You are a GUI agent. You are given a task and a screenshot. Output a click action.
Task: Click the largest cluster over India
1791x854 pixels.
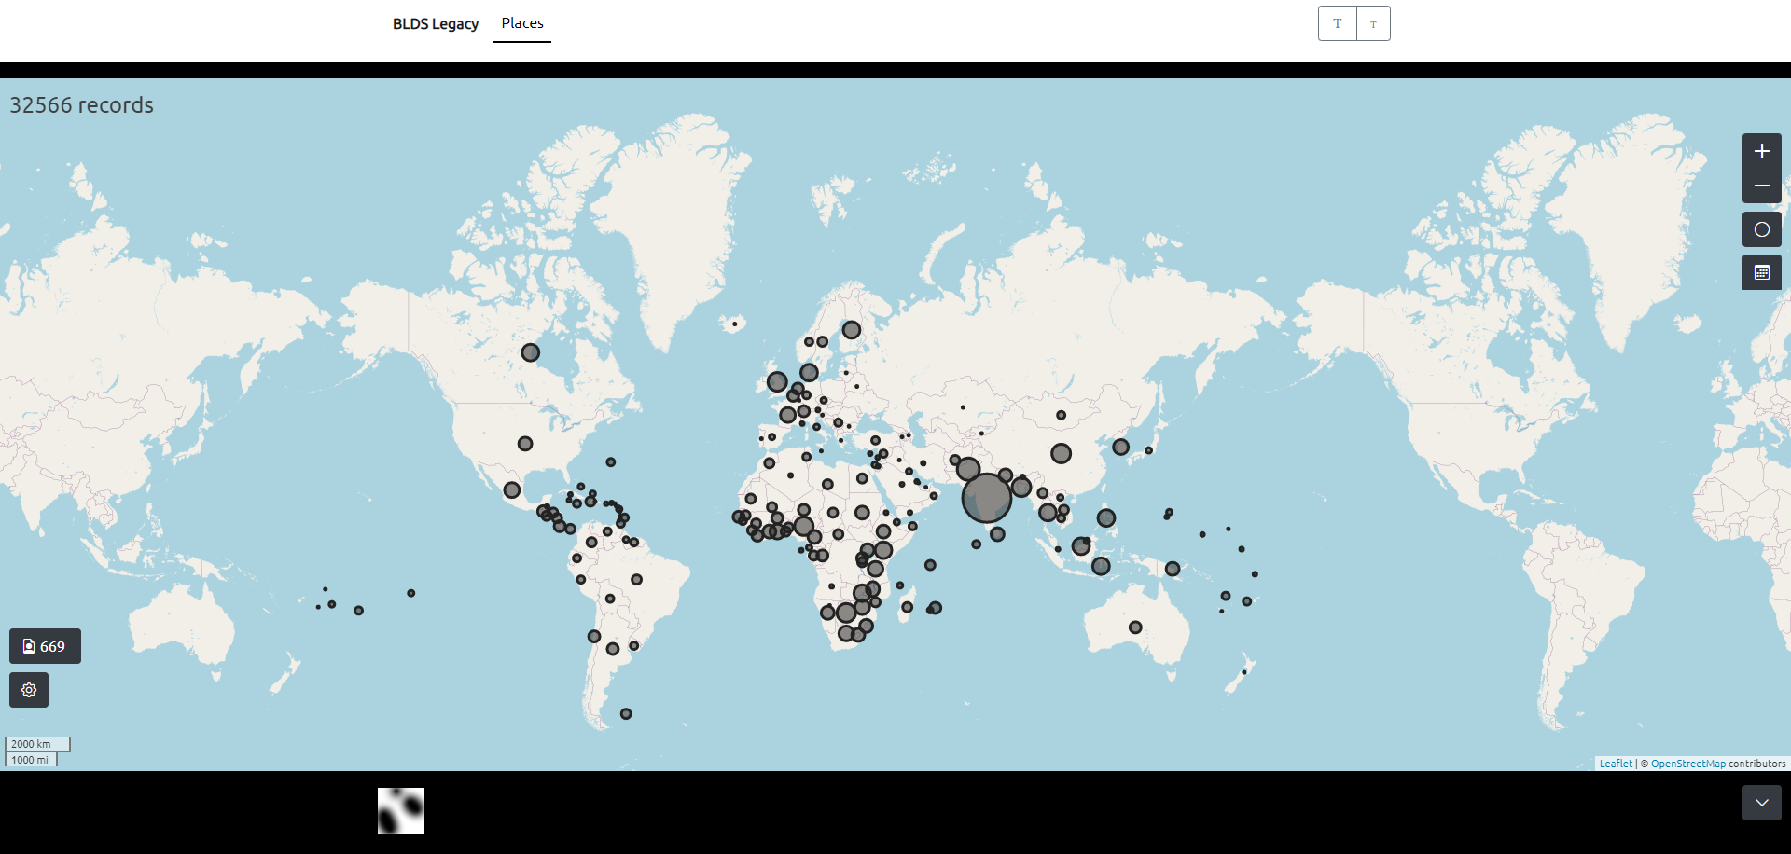[988, 497]
